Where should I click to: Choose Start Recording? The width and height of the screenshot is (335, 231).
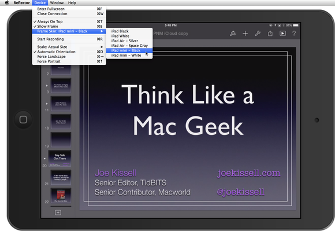pyautogui.click(x=69, y=39)
